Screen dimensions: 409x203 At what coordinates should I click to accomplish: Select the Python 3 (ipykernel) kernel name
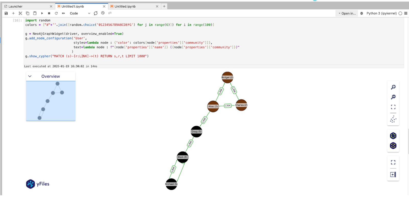click(x=381, y=13)
